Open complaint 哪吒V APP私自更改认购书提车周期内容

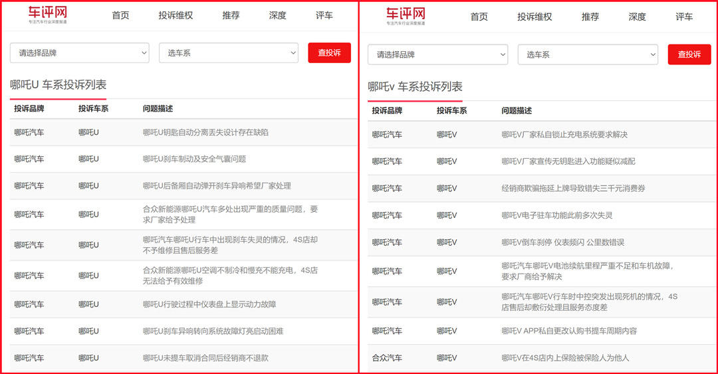pyautogui.click(x=568, y=331)
